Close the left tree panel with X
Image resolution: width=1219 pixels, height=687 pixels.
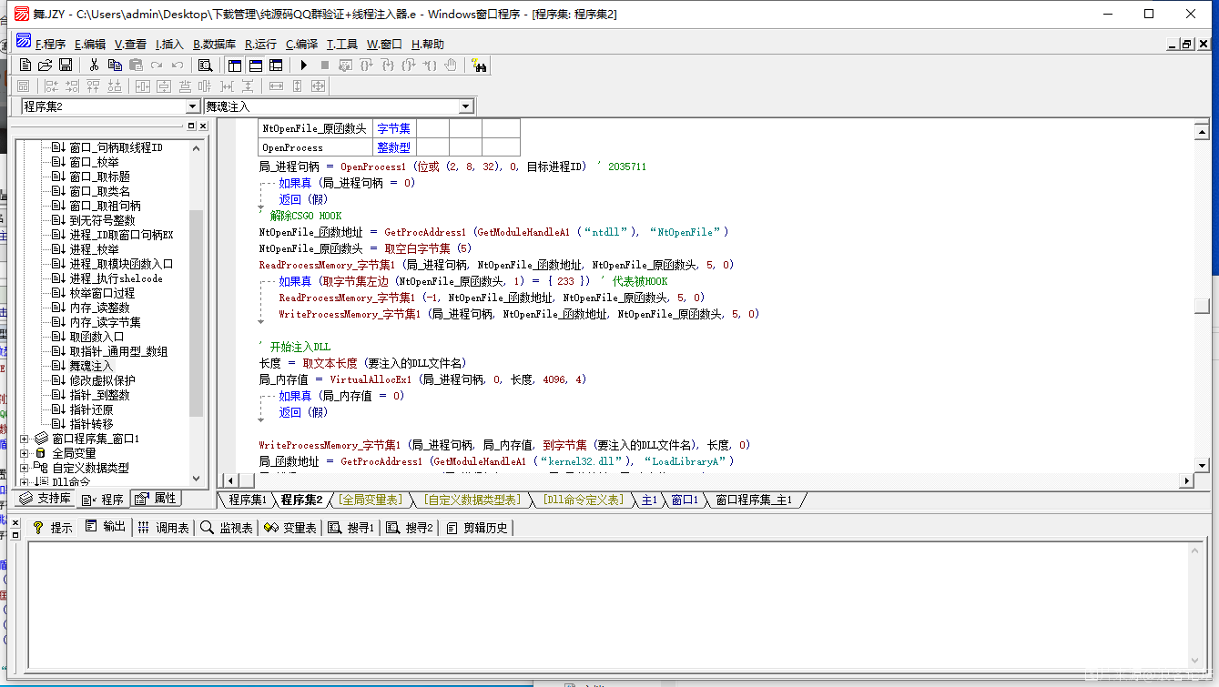[x=202, y=126]
